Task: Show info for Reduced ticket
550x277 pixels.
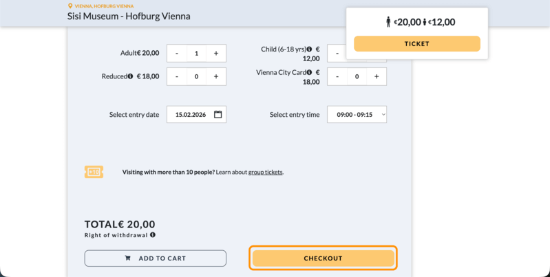Action: point(130,76)
